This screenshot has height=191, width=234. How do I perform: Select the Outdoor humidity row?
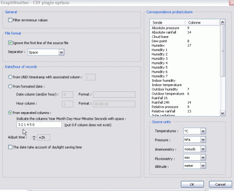click(185, 89)
